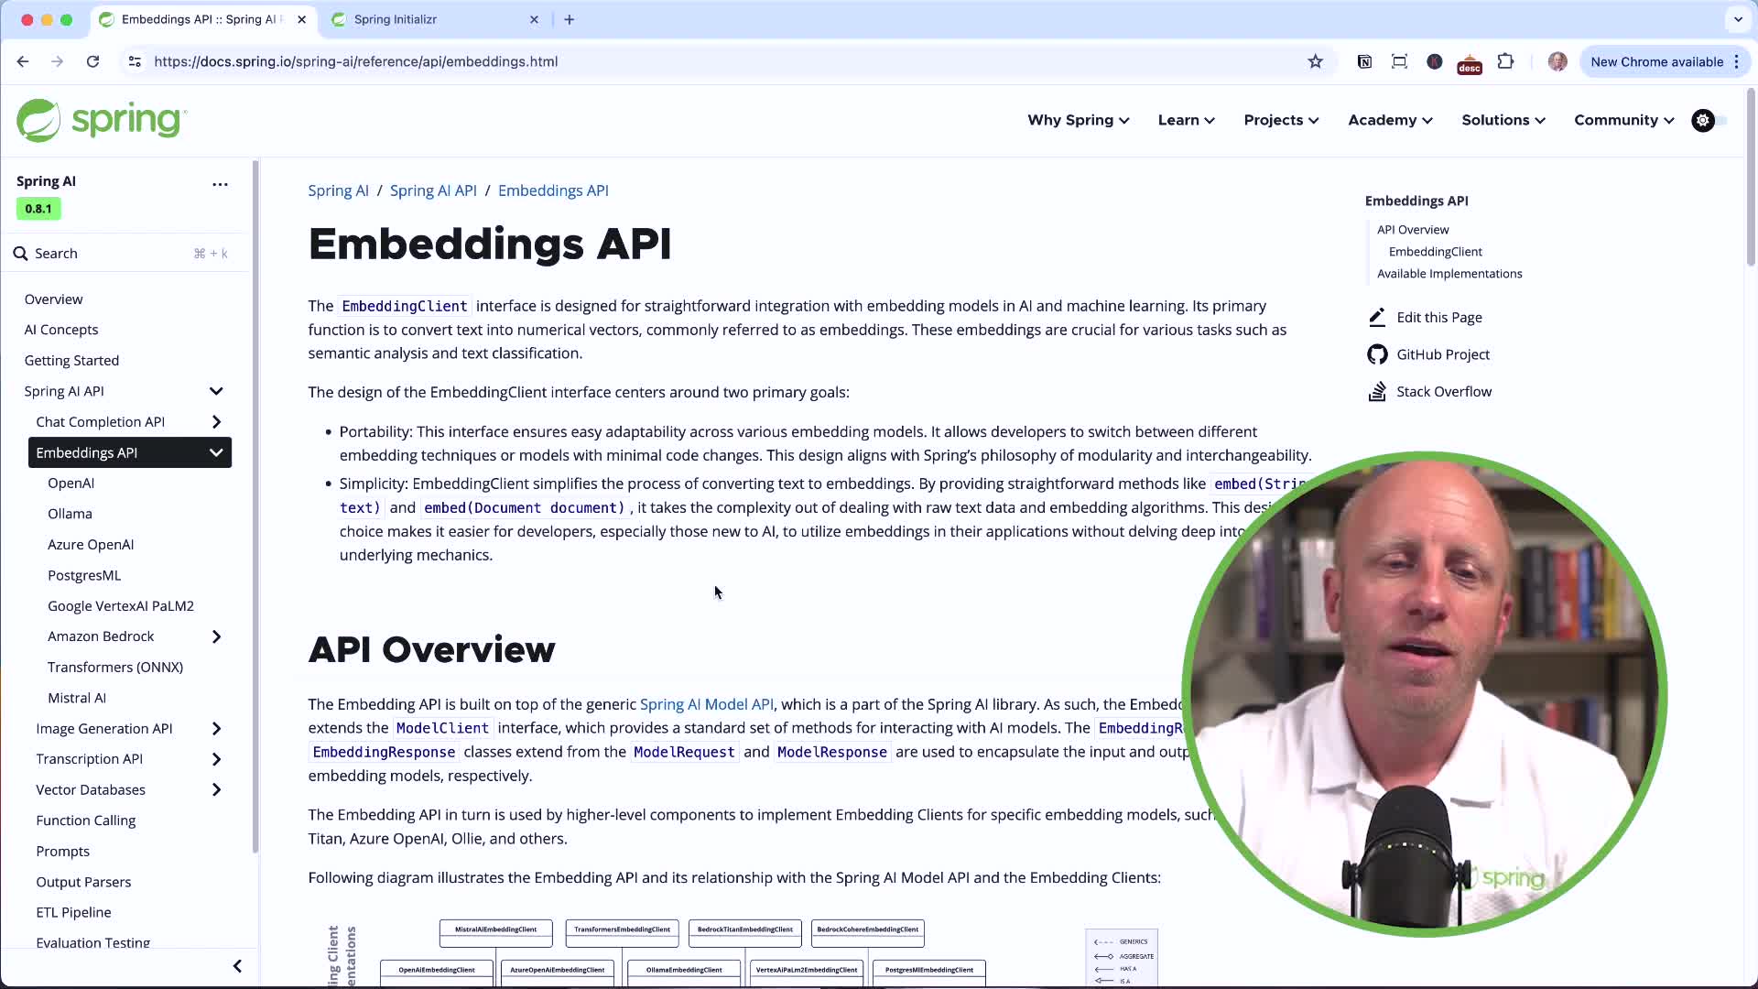The image size is (1758, 989).
Task: Open Overview in the sidebar
Action: 53,299
